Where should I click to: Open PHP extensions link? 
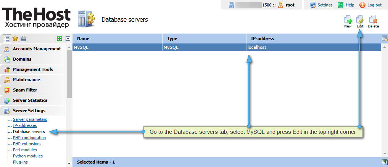point(27,144)
